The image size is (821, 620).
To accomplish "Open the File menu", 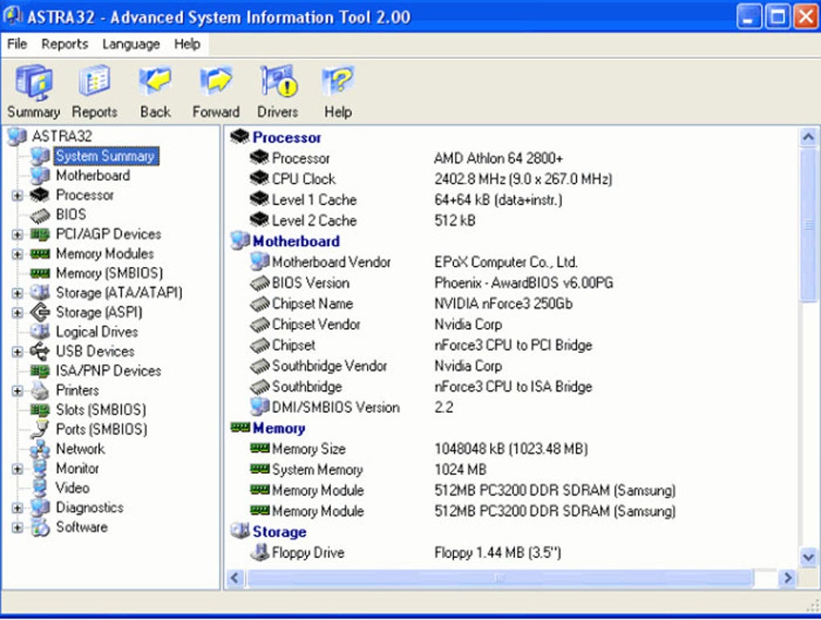I will [17, 44].
